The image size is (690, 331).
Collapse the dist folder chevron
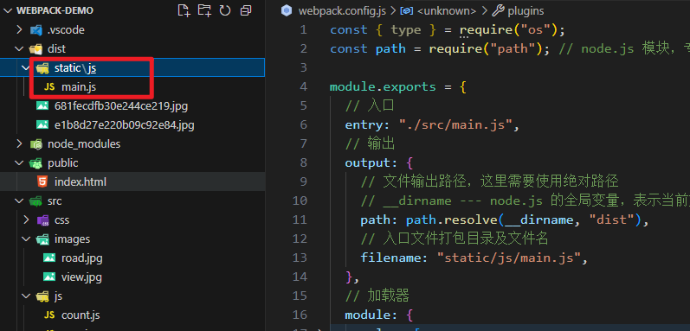pos(19,48)
